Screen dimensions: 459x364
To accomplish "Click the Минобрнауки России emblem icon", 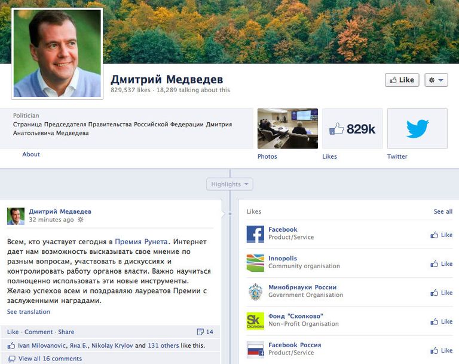I will [x=255, y=292].
